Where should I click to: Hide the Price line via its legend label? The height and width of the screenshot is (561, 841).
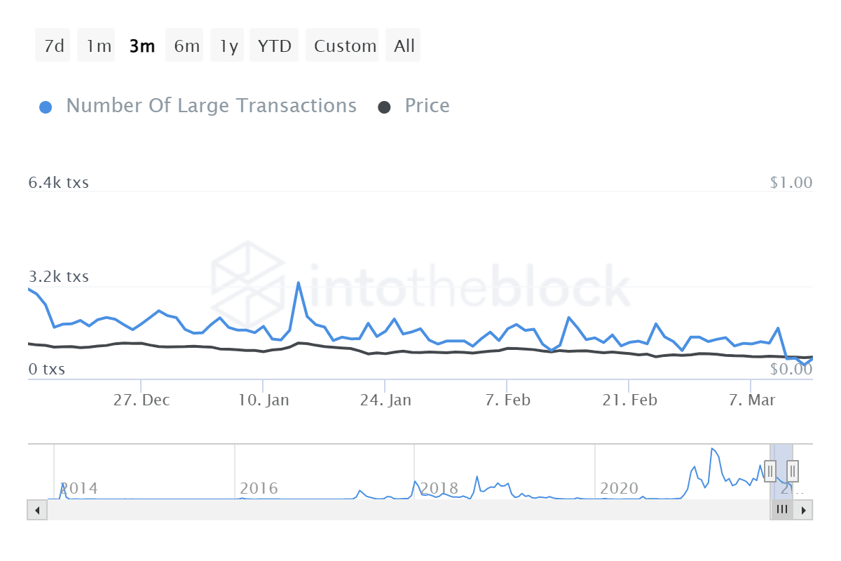coord(427,105)
